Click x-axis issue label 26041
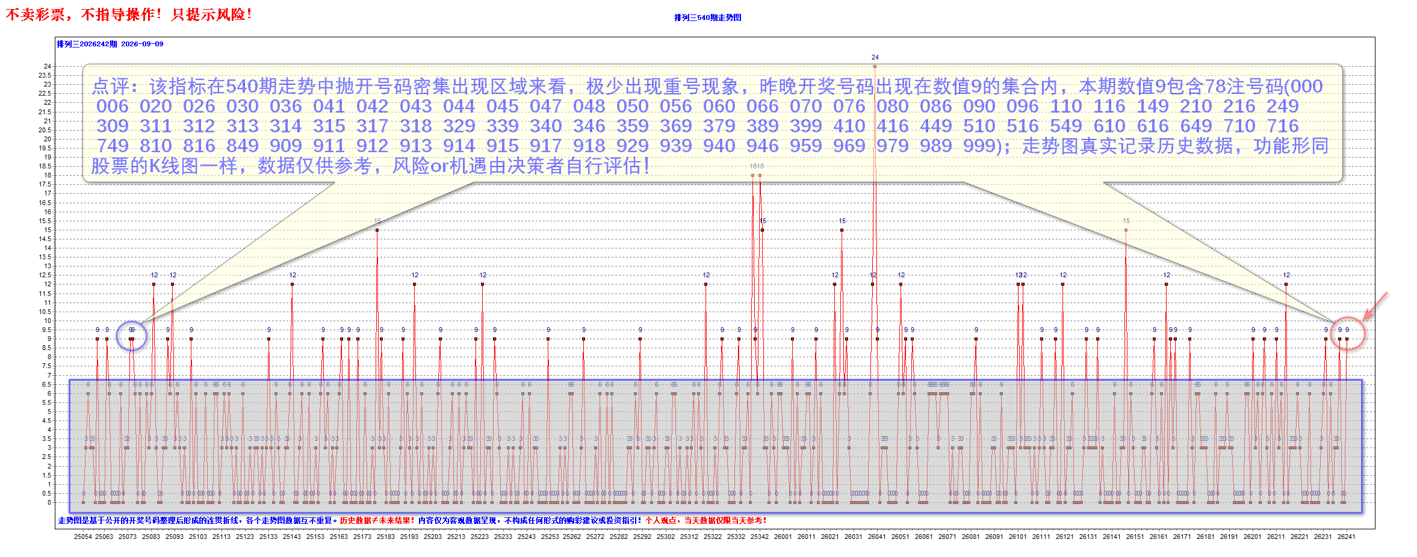Viewport: 1417px width, 557px height. point(877,537)
